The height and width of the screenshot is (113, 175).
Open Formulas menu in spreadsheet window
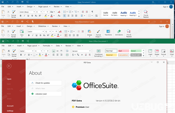coord(48,46)
